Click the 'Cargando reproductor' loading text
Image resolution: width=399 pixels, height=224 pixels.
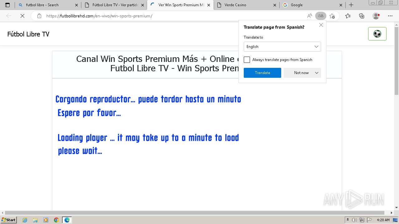[x=148, y=99]
